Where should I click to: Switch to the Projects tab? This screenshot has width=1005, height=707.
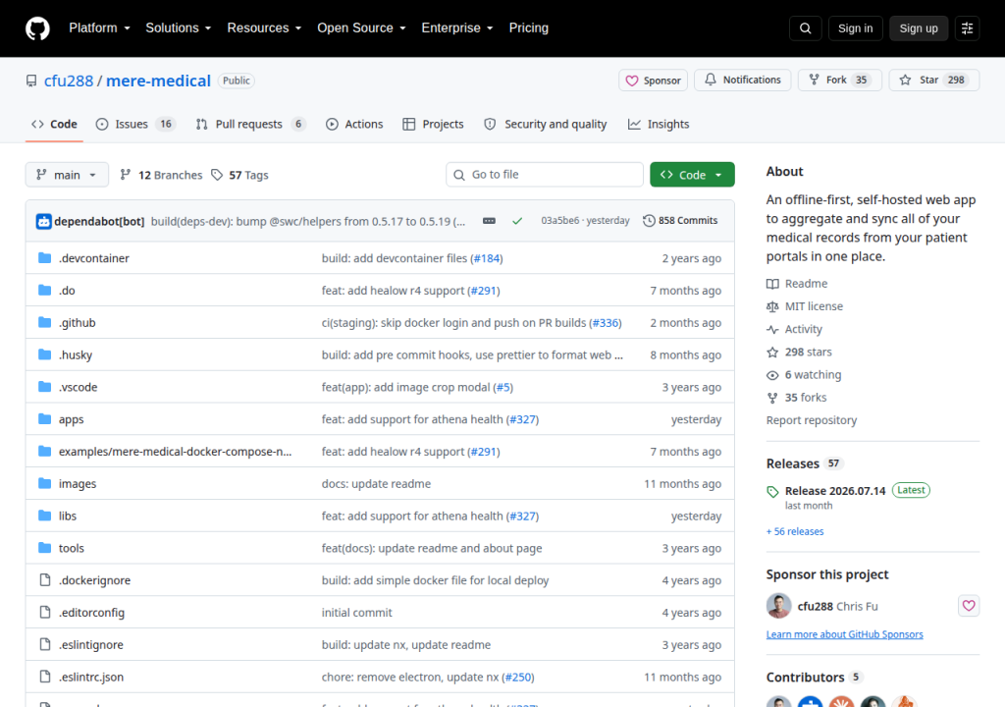click(x=433, y=124)
